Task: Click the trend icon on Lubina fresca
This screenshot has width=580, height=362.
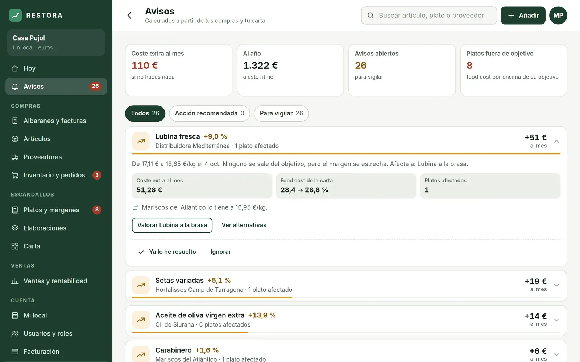Action: (x=141, y=141)
